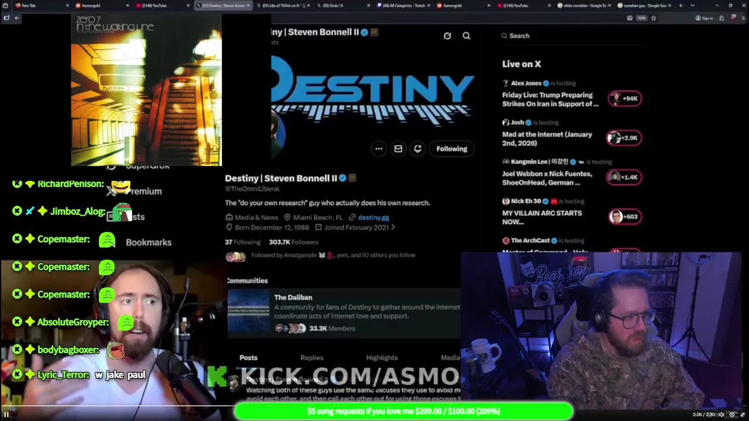Click the 'Live on X' heading
749x421 pixels.
click(x=521, y=64)
